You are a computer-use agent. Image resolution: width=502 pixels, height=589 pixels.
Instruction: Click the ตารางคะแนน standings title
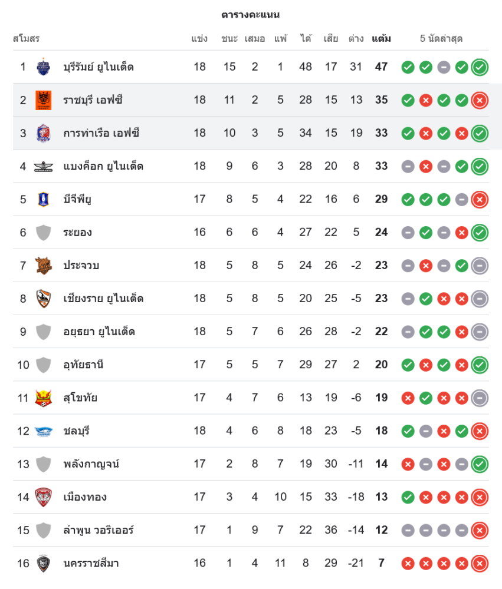click(251, 15)
